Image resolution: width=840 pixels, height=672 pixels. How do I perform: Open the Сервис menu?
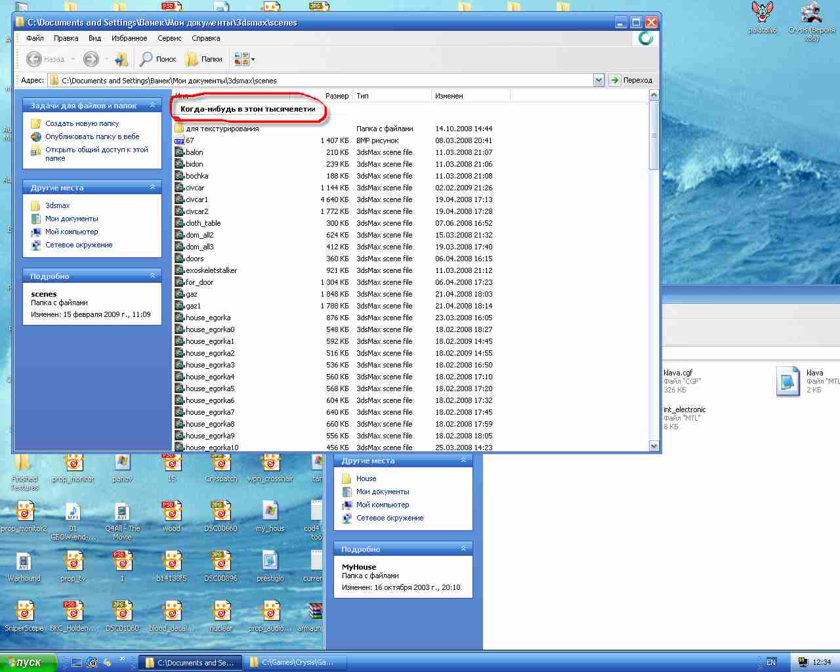coord(169,38)
